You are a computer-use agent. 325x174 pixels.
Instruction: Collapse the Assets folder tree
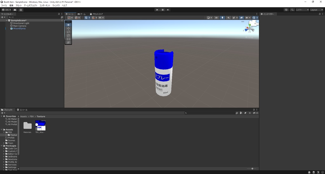coord(2,130)
